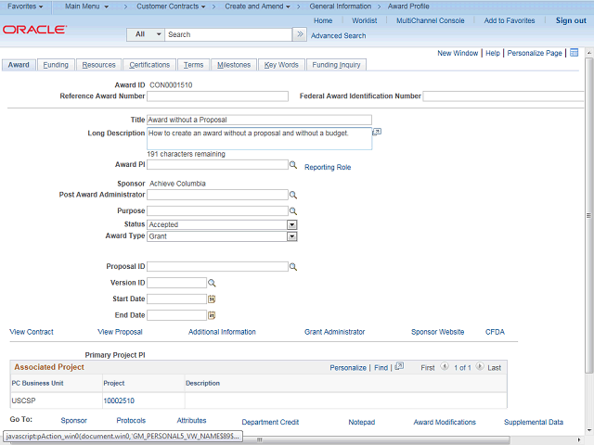Open the Proposal ID lookup icon

point(292,267)
